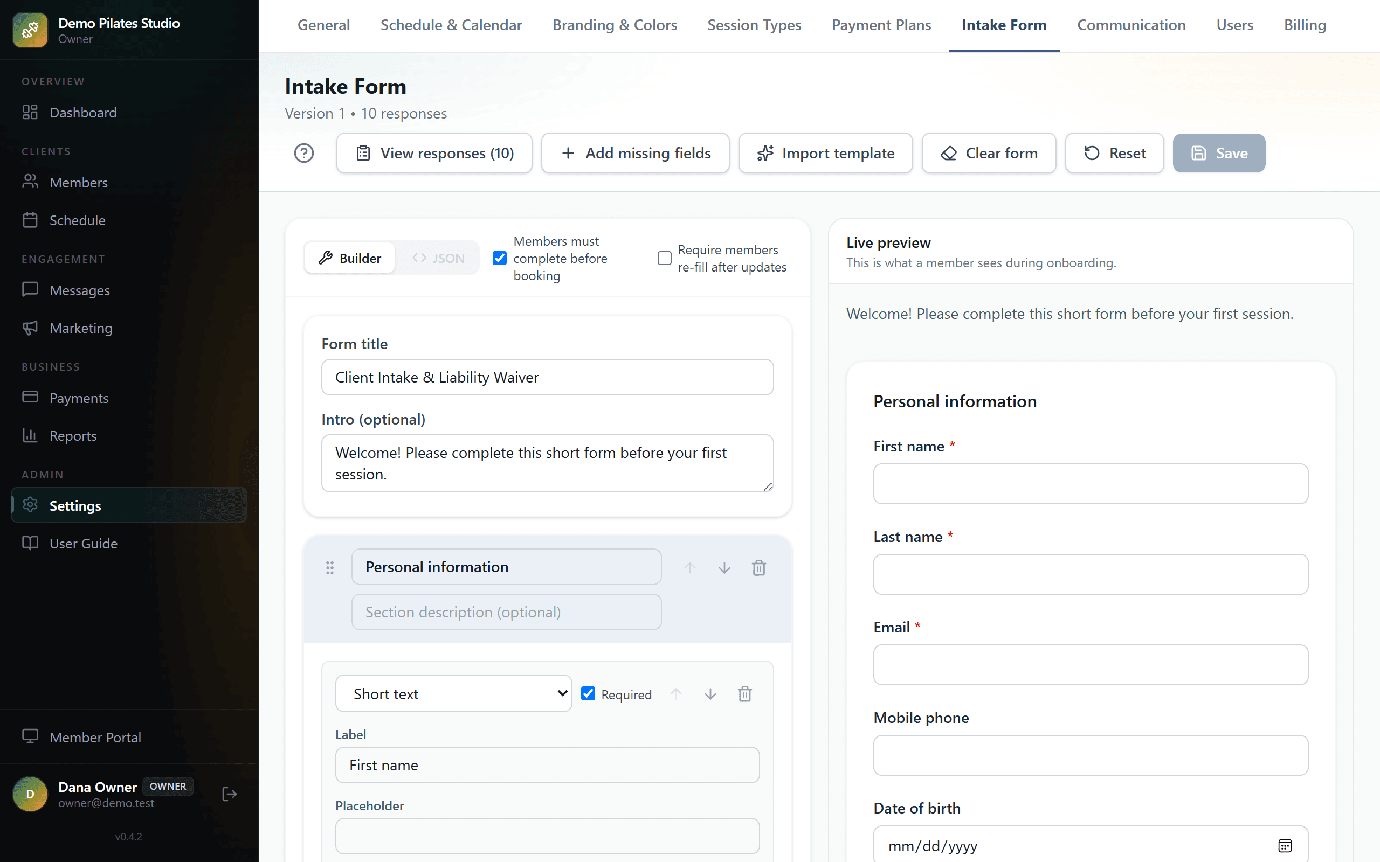Screen dimensions: 1380x862
Task: Go to the Users tab
Action: [x=1234, y=25]
